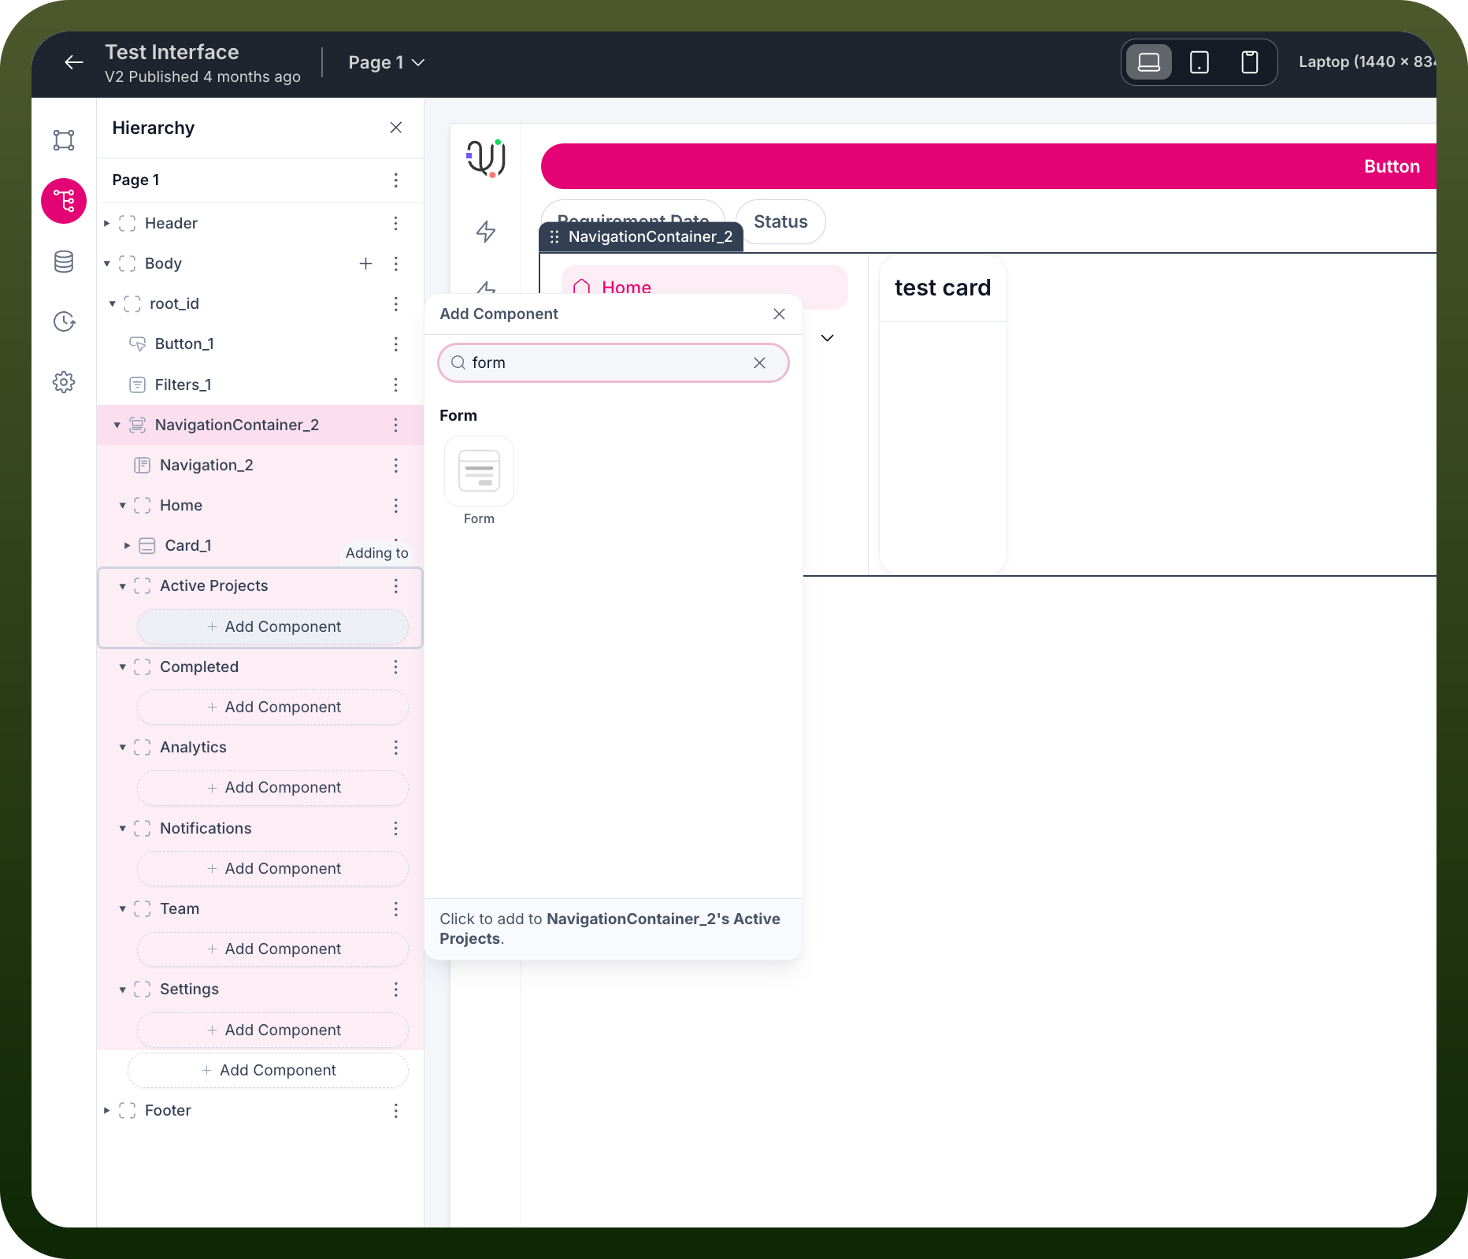The height and width of the screenshot is (1259, 1468).
Task: Expand the Card_1 tree node
Action: tap(128, 545)
